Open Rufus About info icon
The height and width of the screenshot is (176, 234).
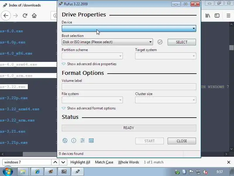(74, 141)
